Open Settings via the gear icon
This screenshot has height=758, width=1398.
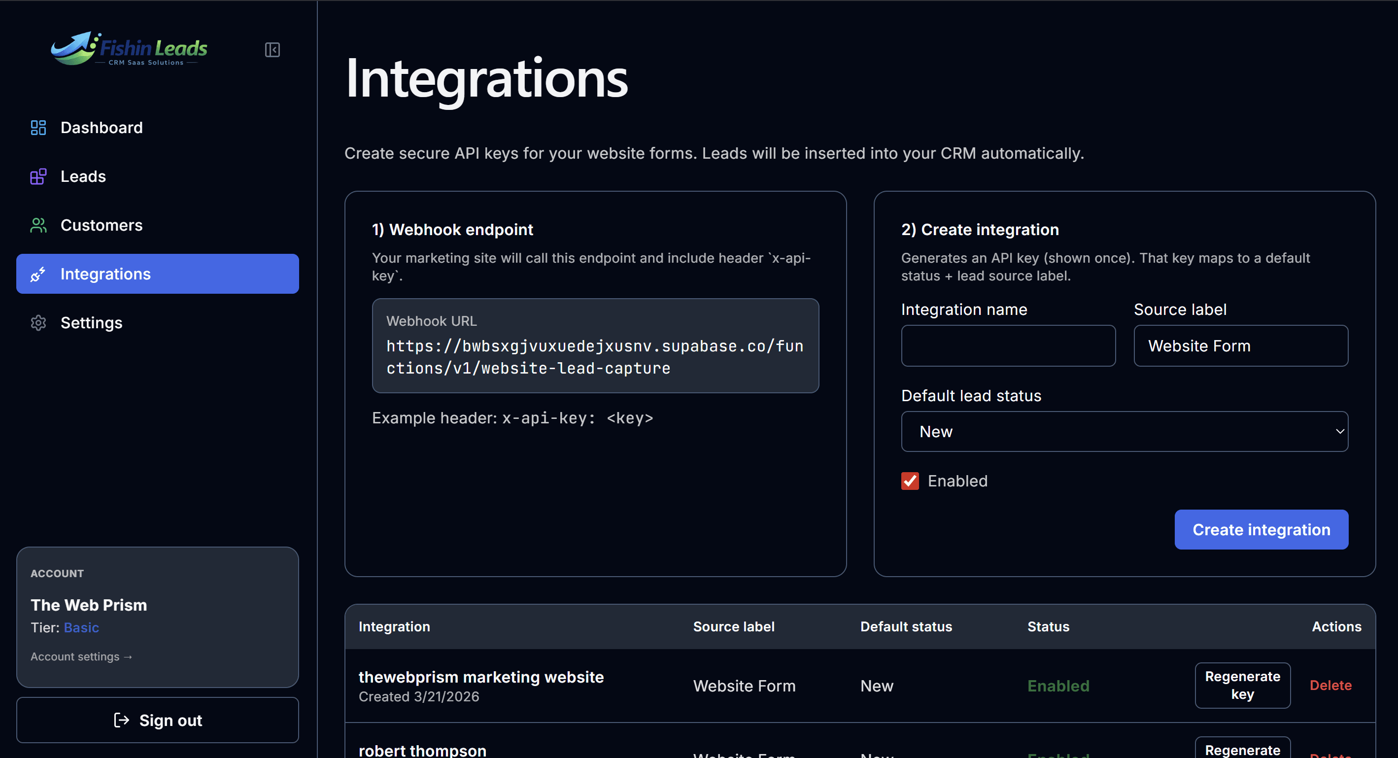[38, 322]
